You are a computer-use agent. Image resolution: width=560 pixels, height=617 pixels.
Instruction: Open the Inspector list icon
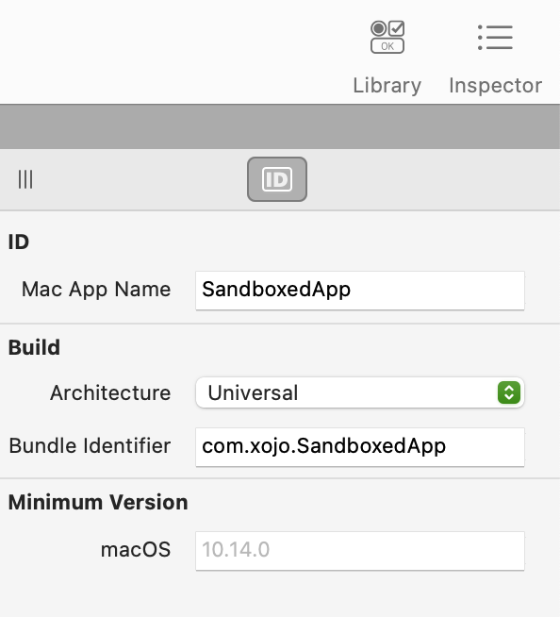(x=495, y=38)
